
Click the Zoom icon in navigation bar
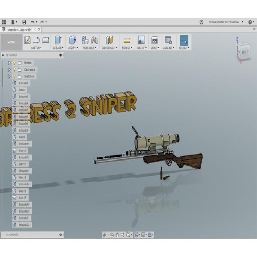tap(122, 235)
